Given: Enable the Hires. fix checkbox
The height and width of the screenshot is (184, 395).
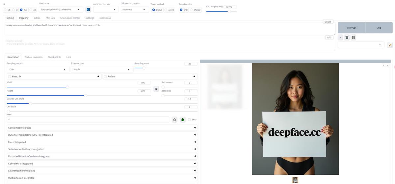Looking at the screenshot, I should (x=10, y=77).
